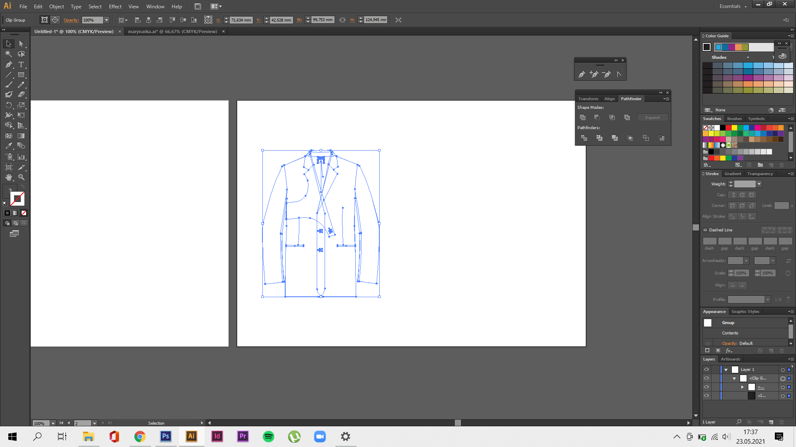Open the Effect menu
796x447 pixels.
pyautogui.click(x=115, y=7)
